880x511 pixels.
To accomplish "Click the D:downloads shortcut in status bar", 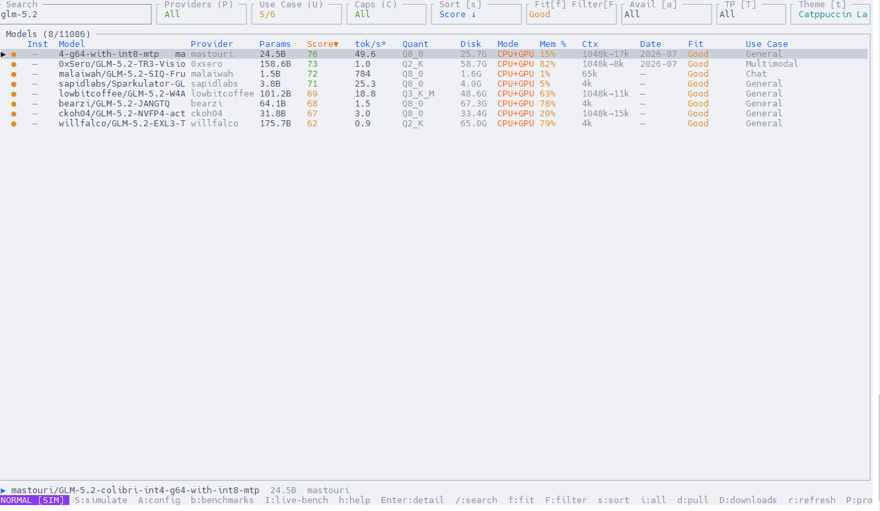I will pos(749,500).
